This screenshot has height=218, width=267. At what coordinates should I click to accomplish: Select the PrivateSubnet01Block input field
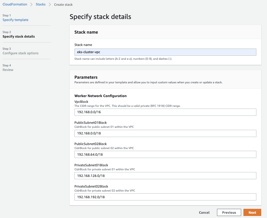click(165, 176)
